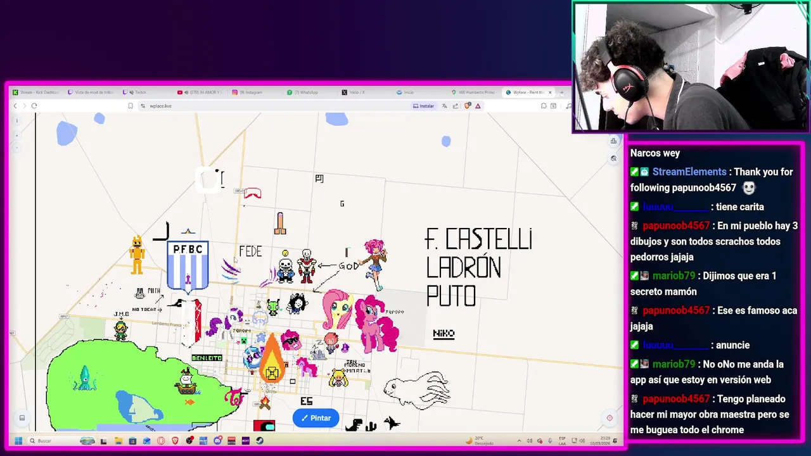Viewport: 811px width, 456px height.
Task: Switch to the Twitch tab
Action: pyautogui.click(x=146, y=92)
